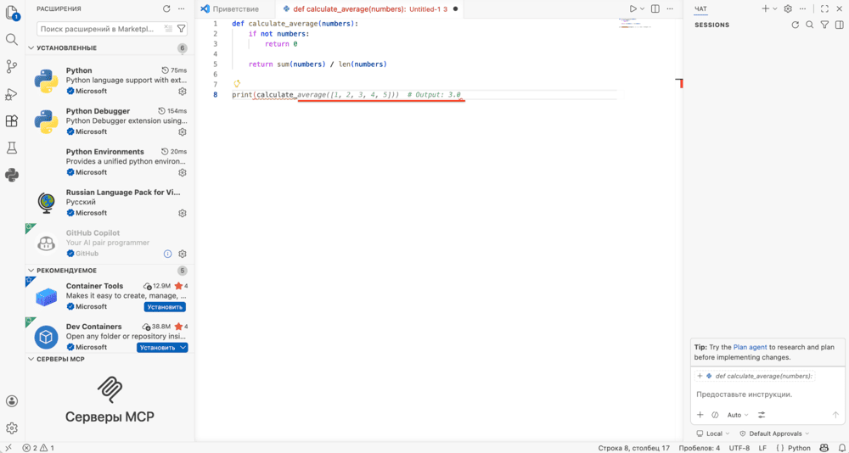Open the Testing flask icon

(x=11, y=148)
